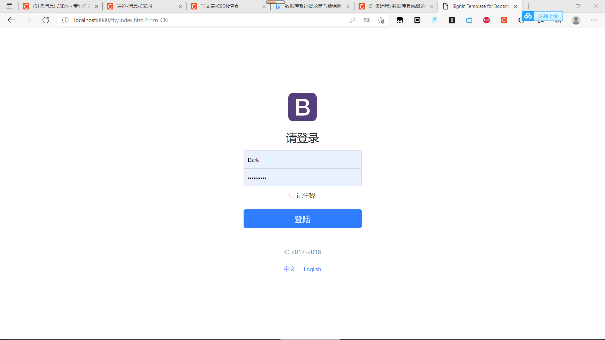Restore down the browser window
Image resolution: width=605 pixels, height=340 pixels.
[x=578, y=6]
